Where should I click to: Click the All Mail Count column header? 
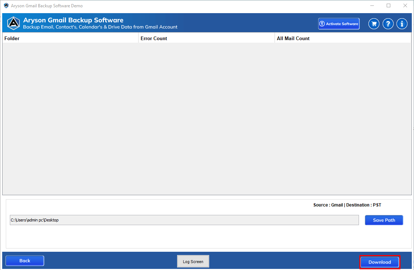point(343,38)
